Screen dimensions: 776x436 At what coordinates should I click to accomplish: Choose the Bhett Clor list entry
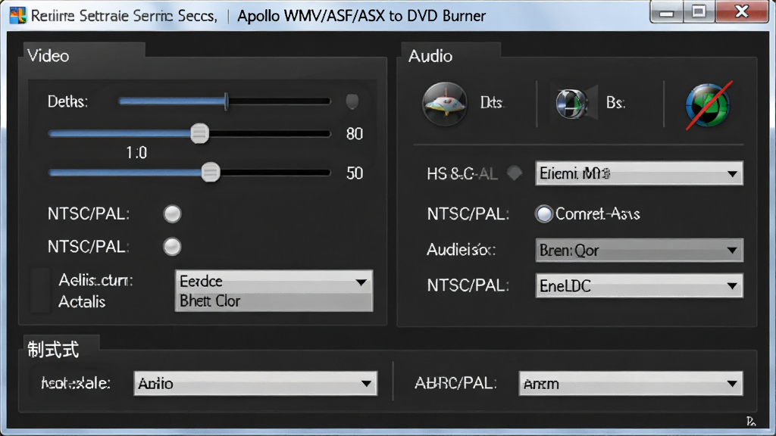[274, 301]
